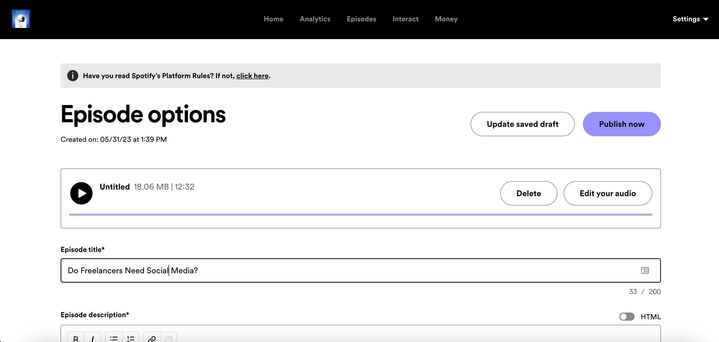Click the info icon in the rules banner
The image size is (719, 342).
coord(73,76)
